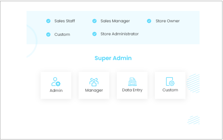This screenshot has height=140, width=223.
Task: Click the Data Entry laptop document icon
Action: click(132, 82)
